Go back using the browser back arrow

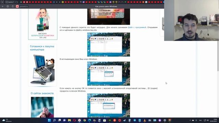(x=3, y=6)
